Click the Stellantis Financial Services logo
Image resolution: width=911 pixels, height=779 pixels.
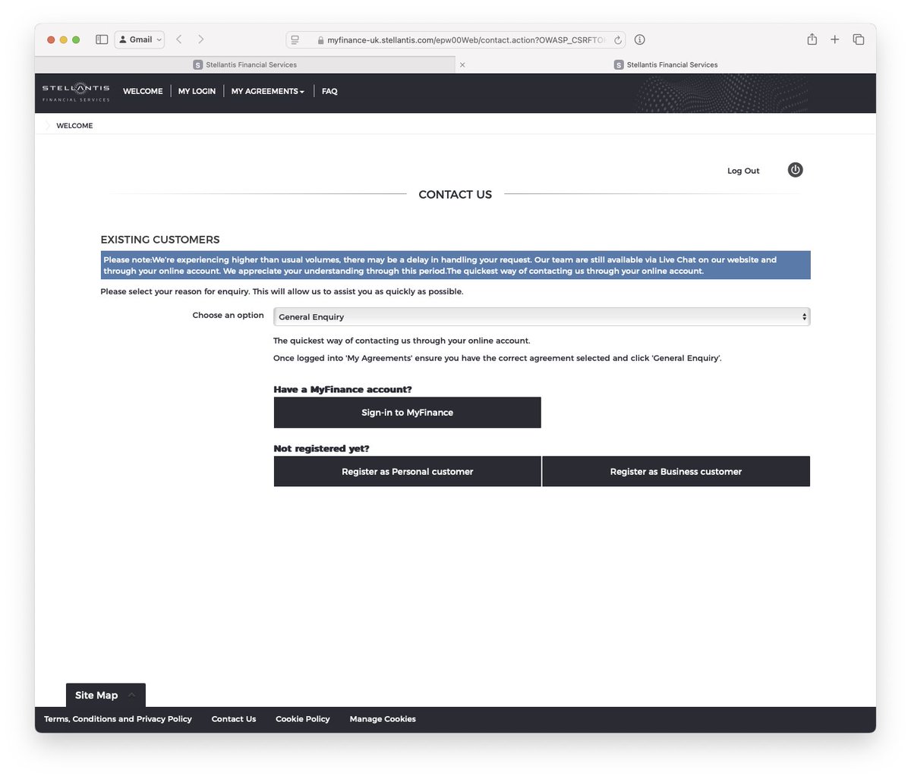click(x=76, y=93)
